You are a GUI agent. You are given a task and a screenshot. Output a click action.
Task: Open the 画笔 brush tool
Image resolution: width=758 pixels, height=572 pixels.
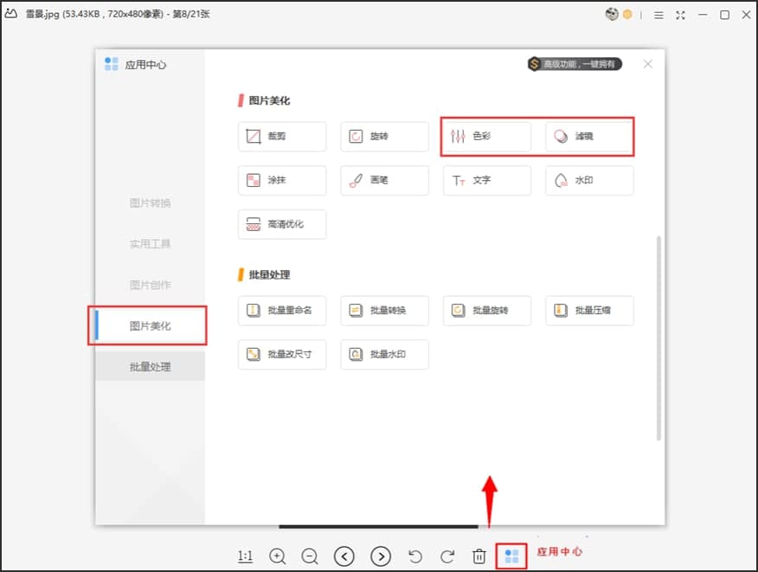pyautogui.click(x=384, y=180)
